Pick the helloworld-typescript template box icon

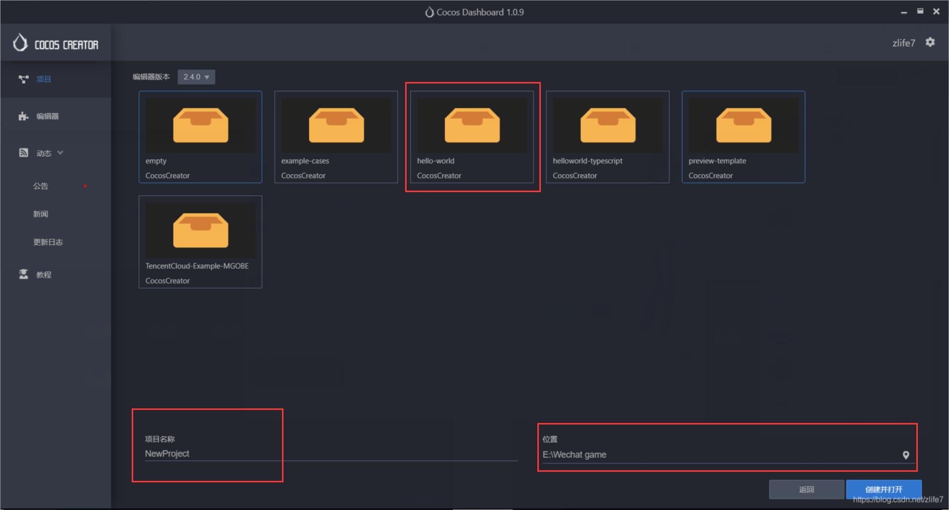coord(608,125)
